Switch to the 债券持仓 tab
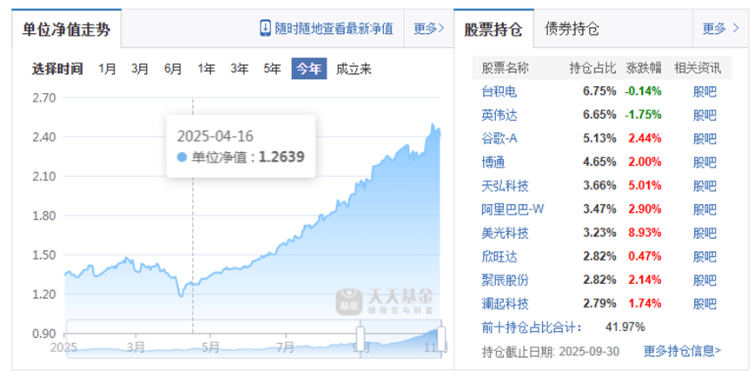Image resolution: width=754 pixels, height=377 pixels. coord(572,29)
